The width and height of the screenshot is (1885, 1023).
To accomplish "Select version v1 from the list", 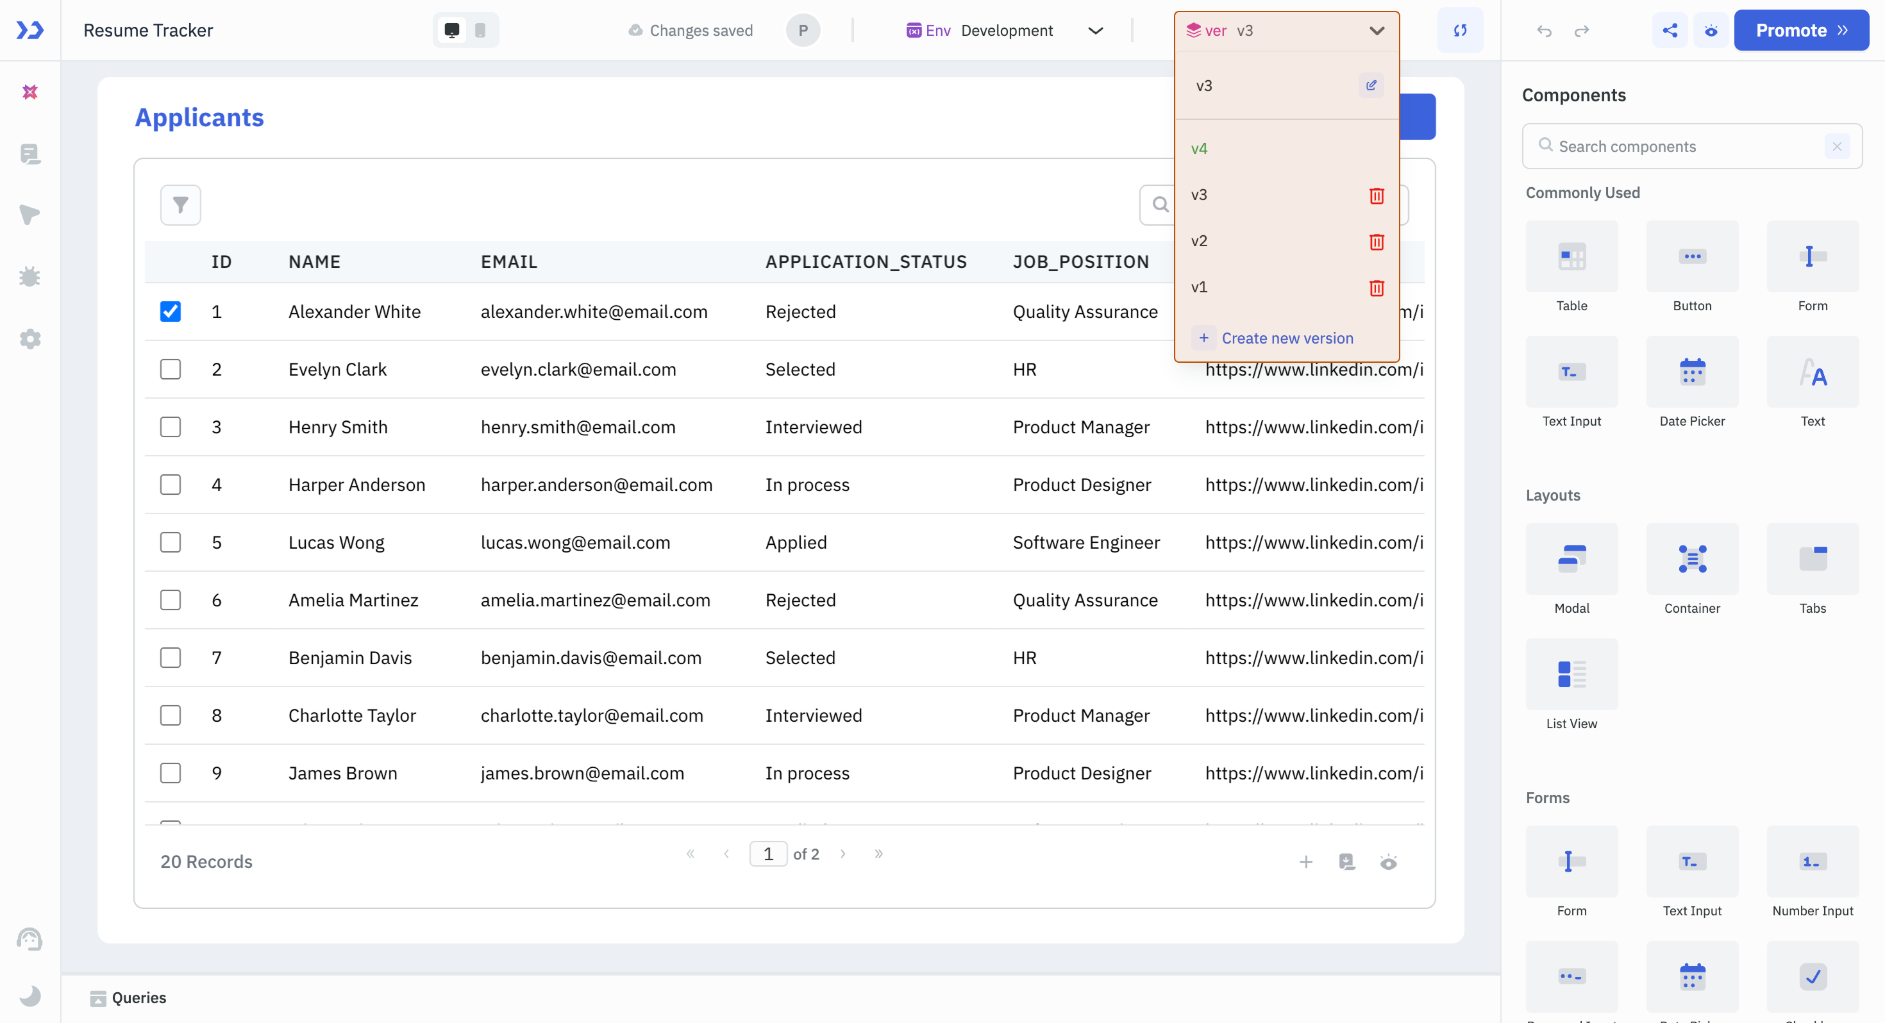I will 1200,288.
